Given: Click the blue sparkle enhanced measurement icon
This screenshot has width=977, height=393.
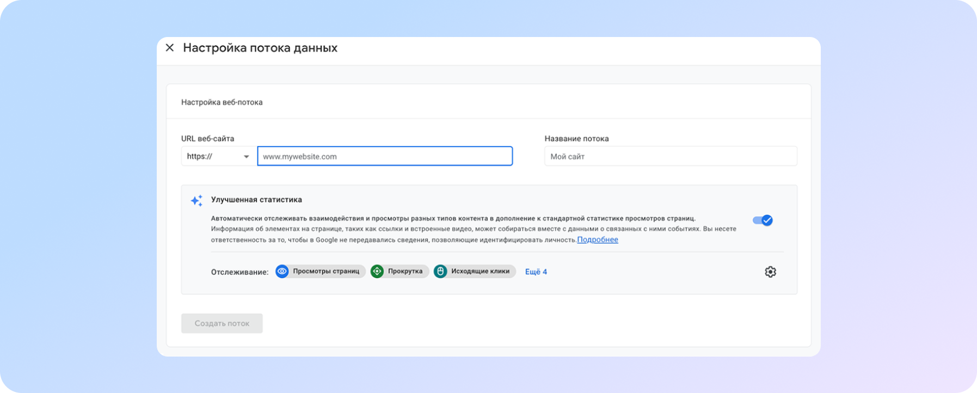Looking at the screenshot, I should coord(196,200).
